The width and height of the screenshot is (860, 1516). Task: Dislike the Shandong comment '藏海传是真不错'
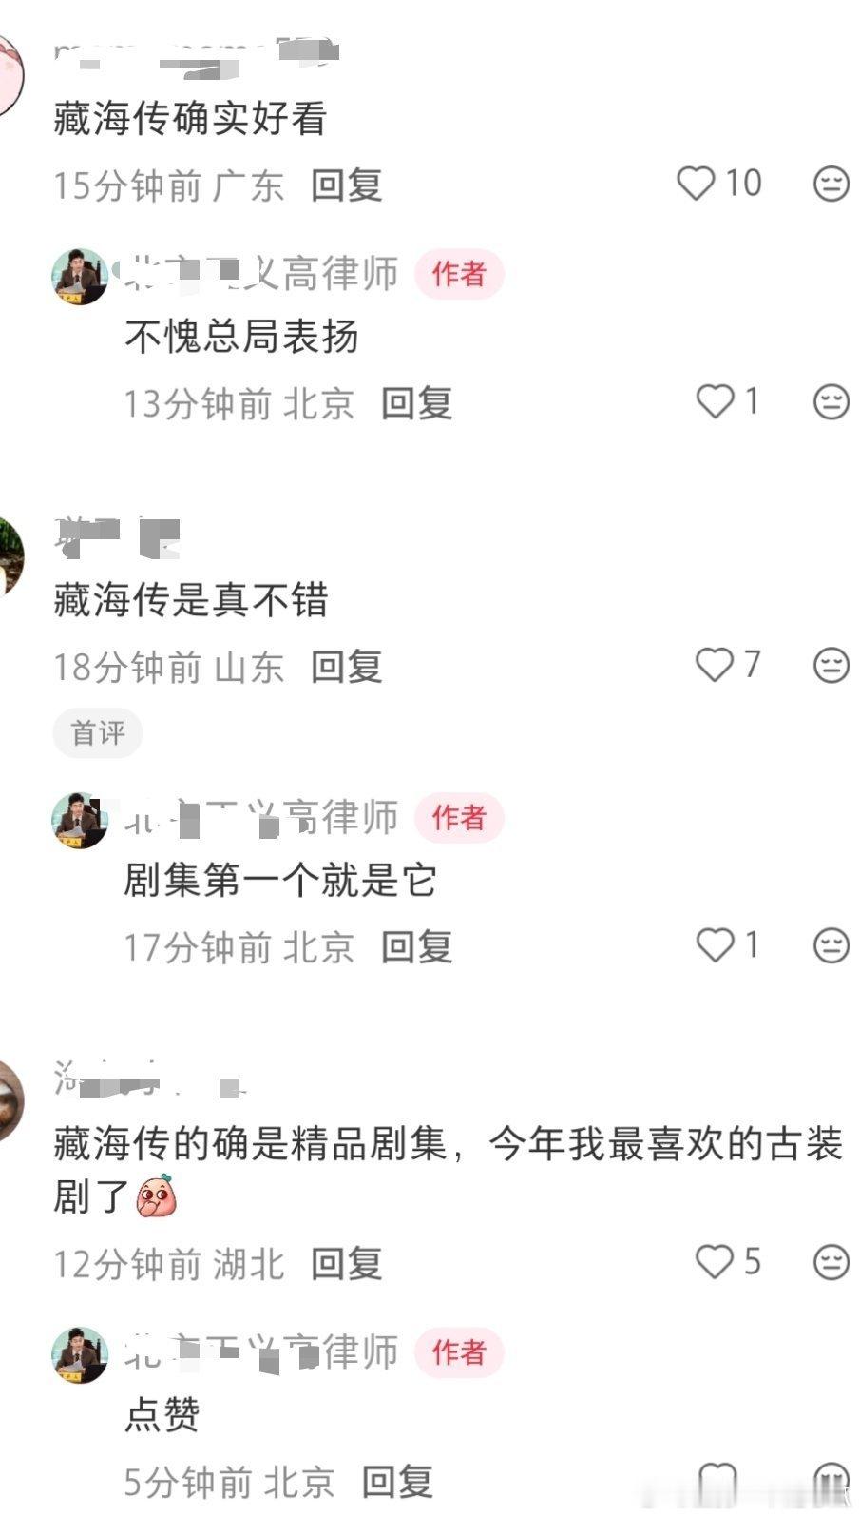click(831, 664)
